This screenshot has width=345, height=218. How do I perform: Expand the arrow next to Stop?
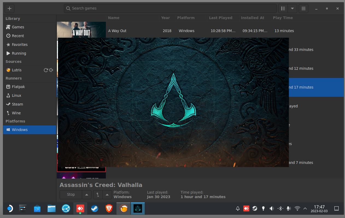87,195
